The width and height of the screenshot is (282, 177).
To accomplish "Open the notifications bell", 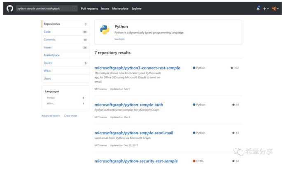I will 258,8.
